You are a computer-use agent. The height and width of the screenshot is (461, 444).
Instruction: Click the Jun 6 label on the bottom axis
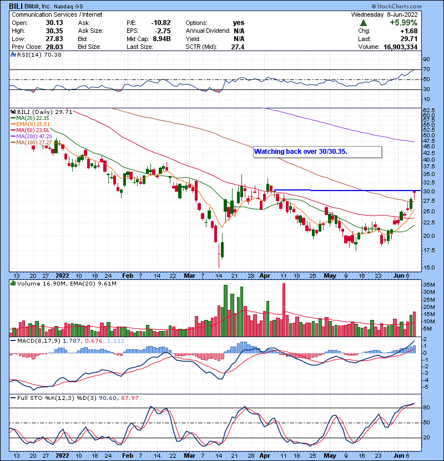pyautogui.click(x=401, y=455)
